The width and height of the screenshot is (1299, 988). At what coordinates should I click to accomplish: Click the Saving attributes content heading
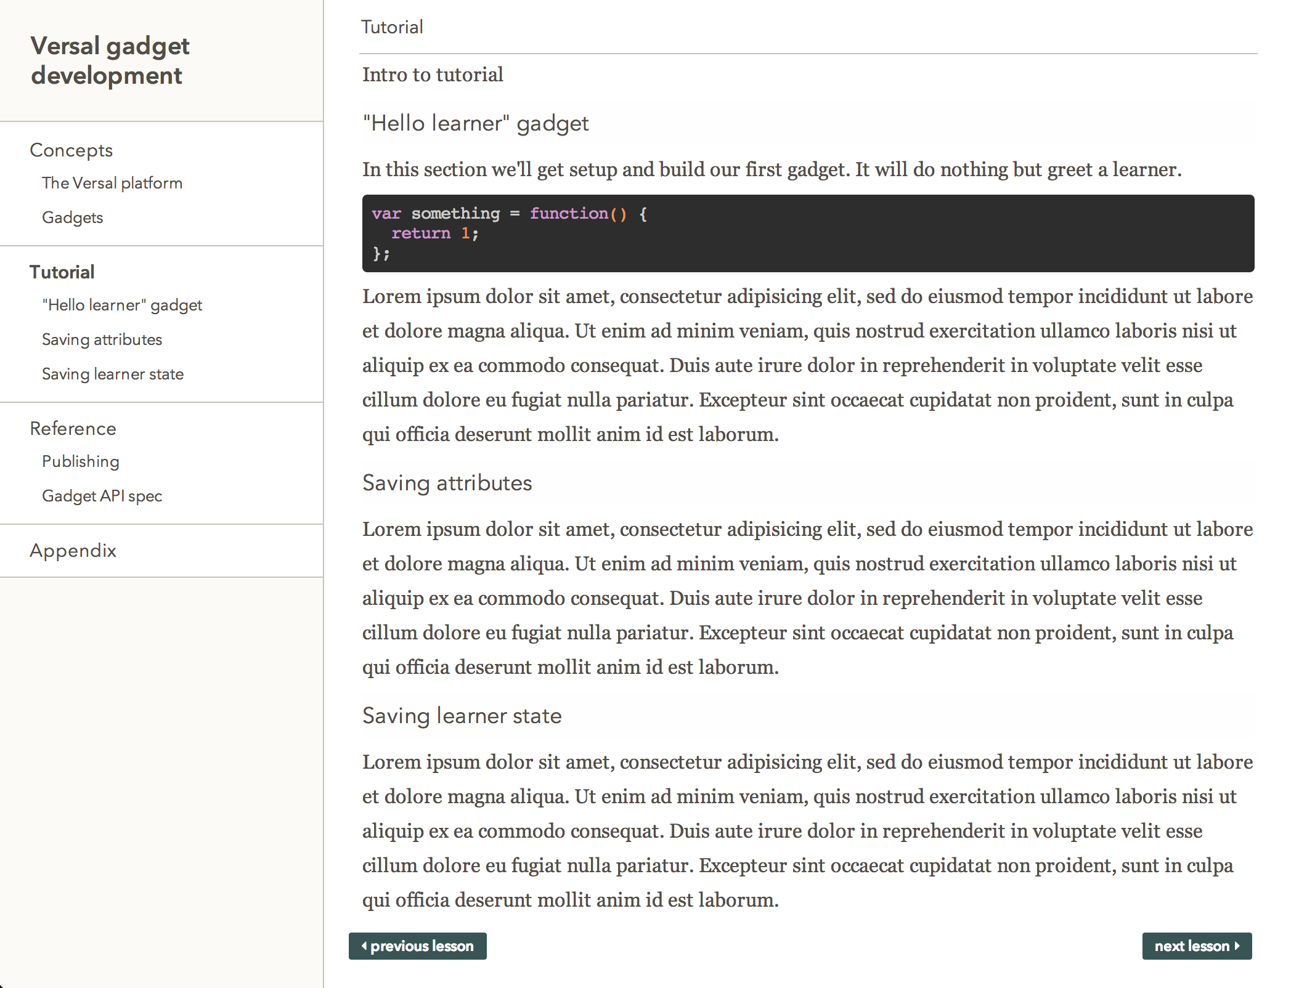(x=447, y=483)
